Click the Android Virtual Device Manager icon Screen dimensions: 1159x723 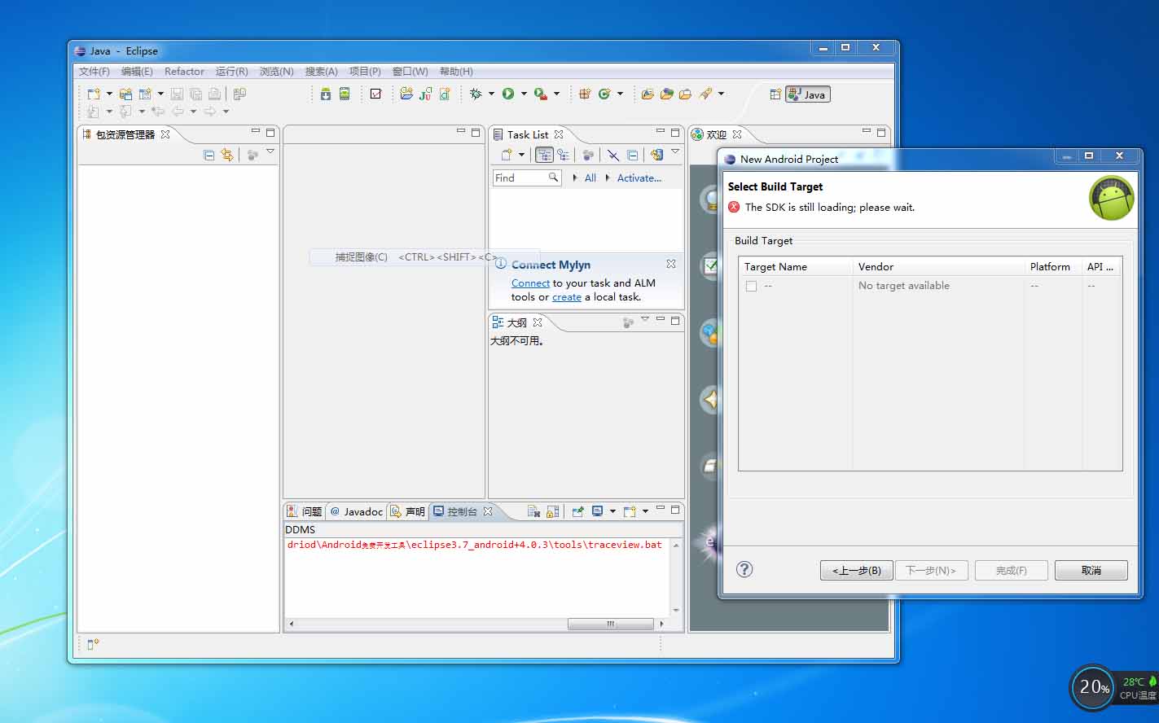tap(345, 94)
